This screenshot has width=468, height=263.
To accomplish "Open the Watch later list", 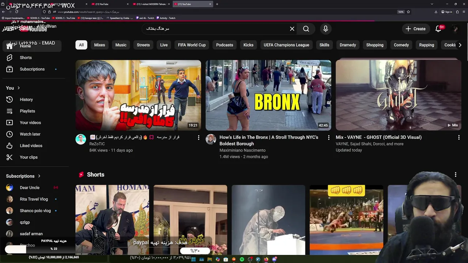I will coord(31,134).
